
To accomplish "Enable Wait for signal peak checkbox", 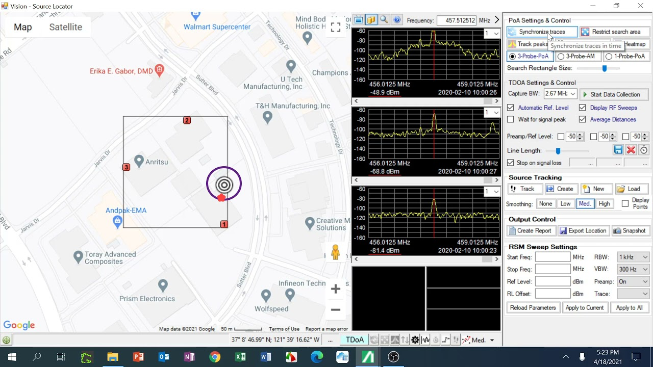I will (x=511, y=119).
